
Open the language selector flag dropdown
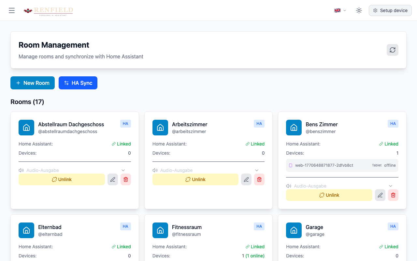coord(340,10)
